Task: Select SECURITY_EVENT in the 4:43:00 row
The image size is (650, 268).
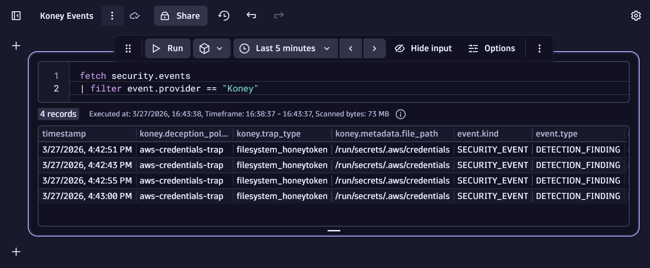Action: pos(493,196)
